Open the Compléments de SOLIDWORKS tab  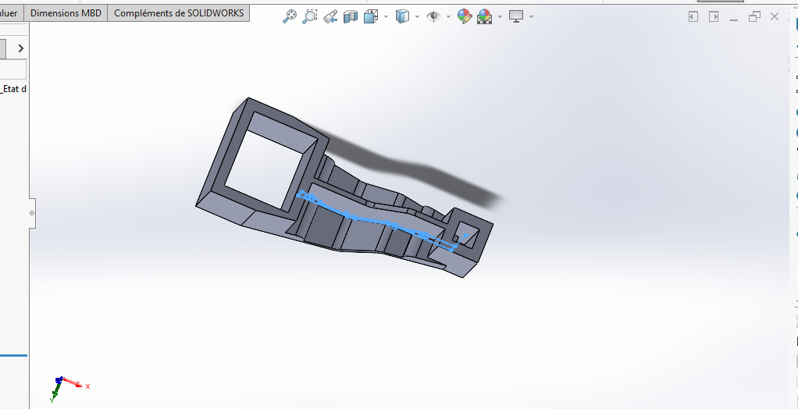tap(179, 13)
